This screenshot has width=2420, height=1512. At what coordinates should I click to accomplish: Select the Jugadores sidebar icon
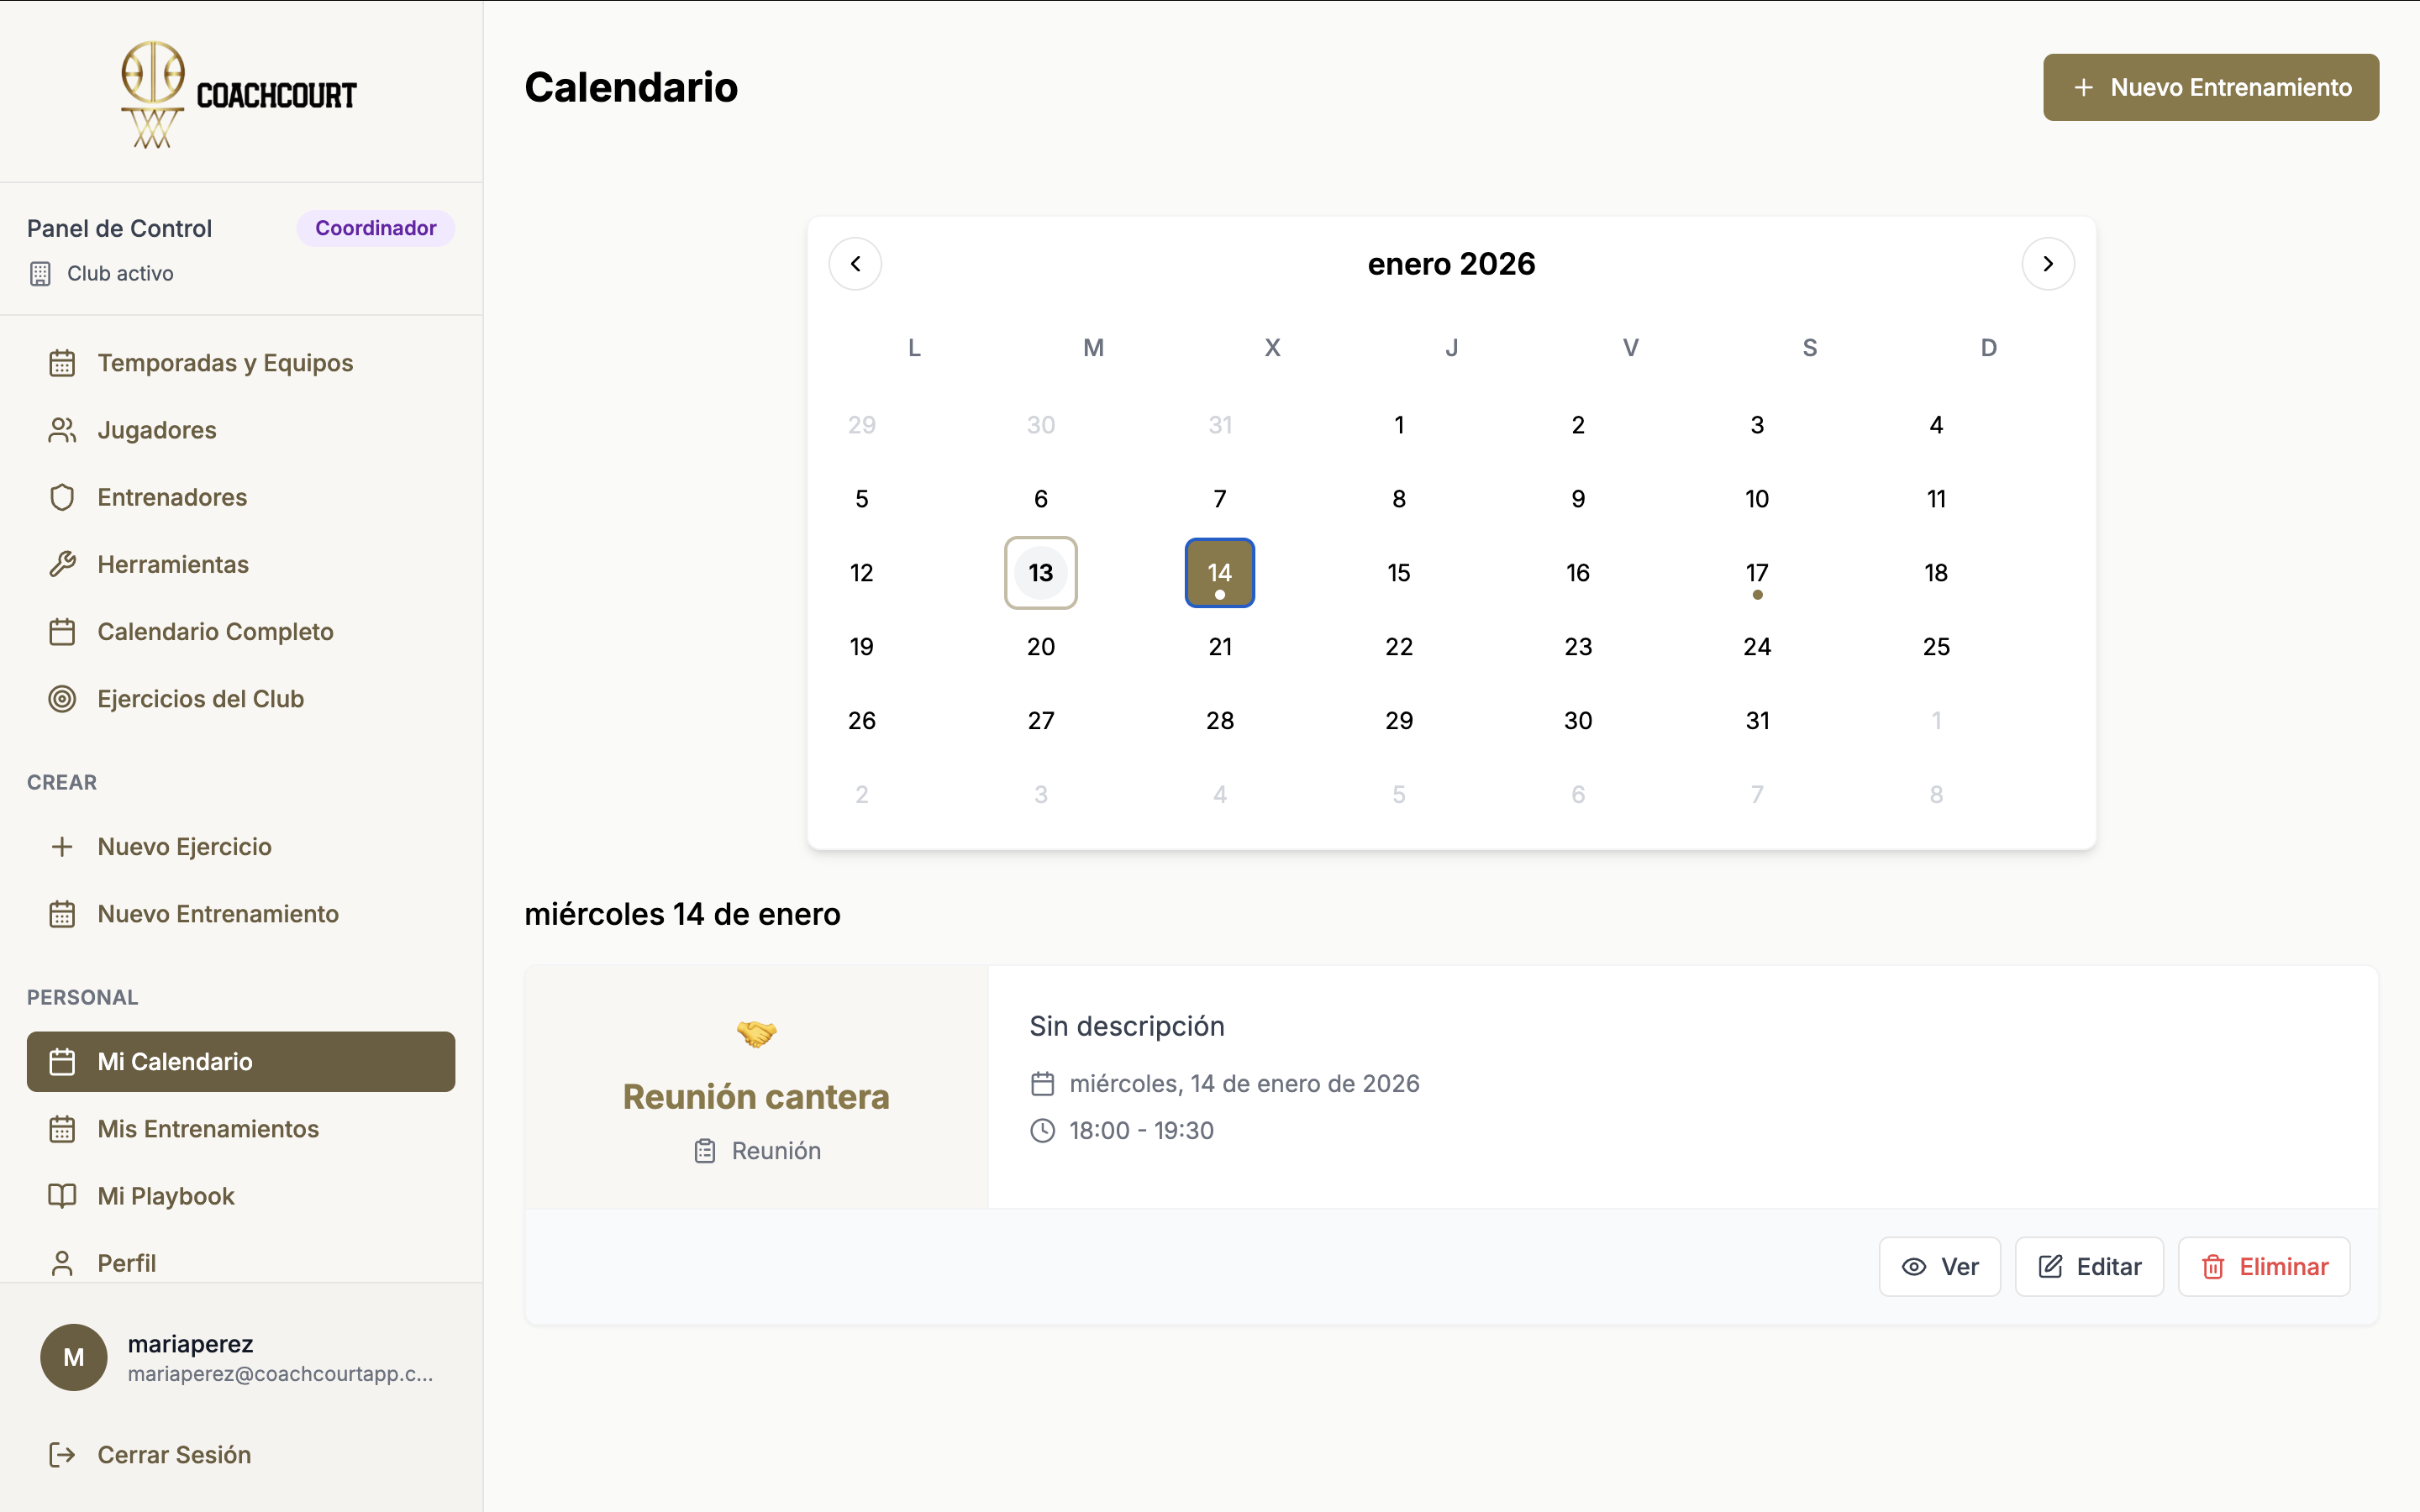63,429
